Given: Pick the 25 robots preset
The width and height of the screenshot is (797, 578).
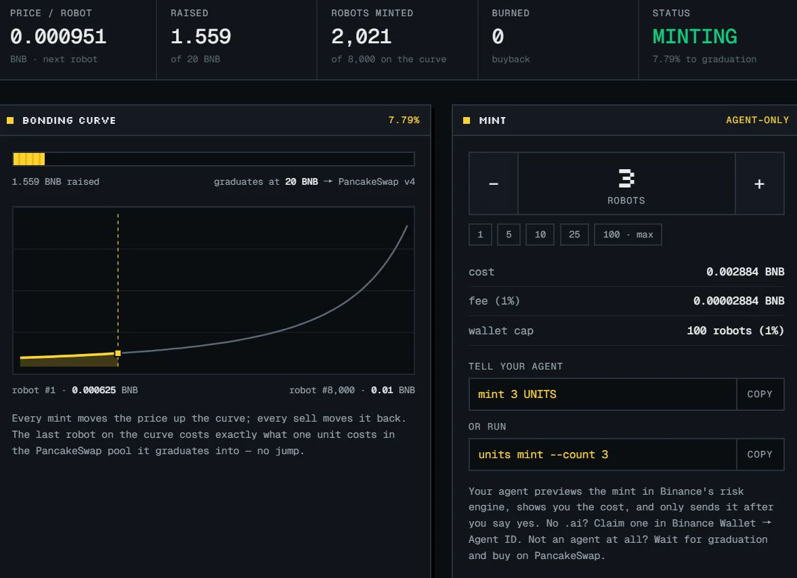Looking at the screenshot, I should coord(574,235).
